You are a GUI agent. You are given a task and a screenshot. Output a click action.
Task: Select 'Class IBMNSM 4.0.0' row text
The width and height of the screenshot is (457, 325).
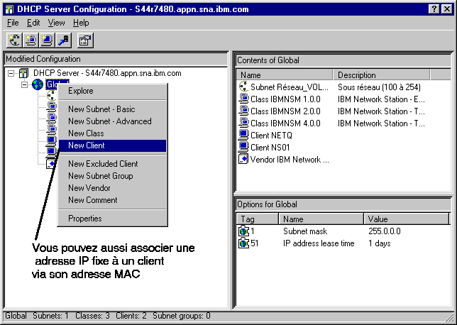285,123
